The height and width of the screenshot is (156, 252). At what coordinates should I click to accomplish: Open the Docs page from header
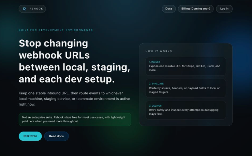point(169,9)
